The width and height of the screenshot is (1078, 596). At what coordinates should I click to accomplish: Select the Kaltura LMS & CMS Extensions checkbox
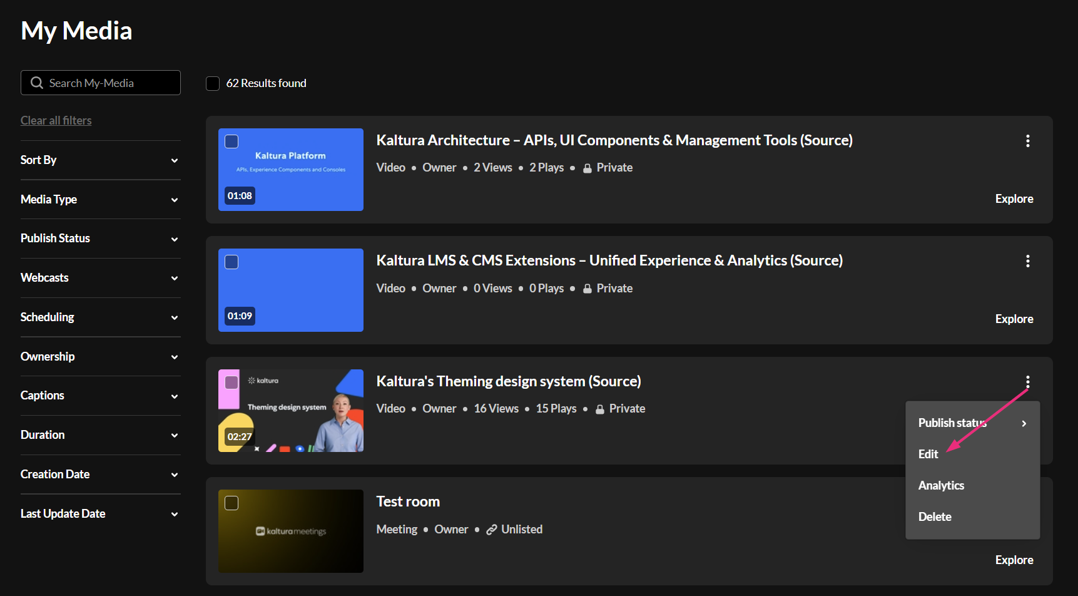pos(231,262)
